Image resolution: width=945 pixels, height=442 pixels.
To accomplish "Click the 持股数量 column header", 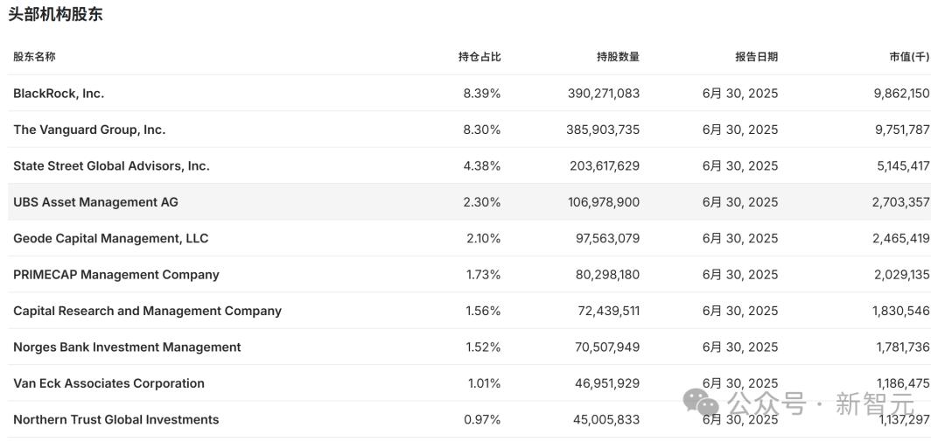I will pyautogui.click(x=618, y=57).
